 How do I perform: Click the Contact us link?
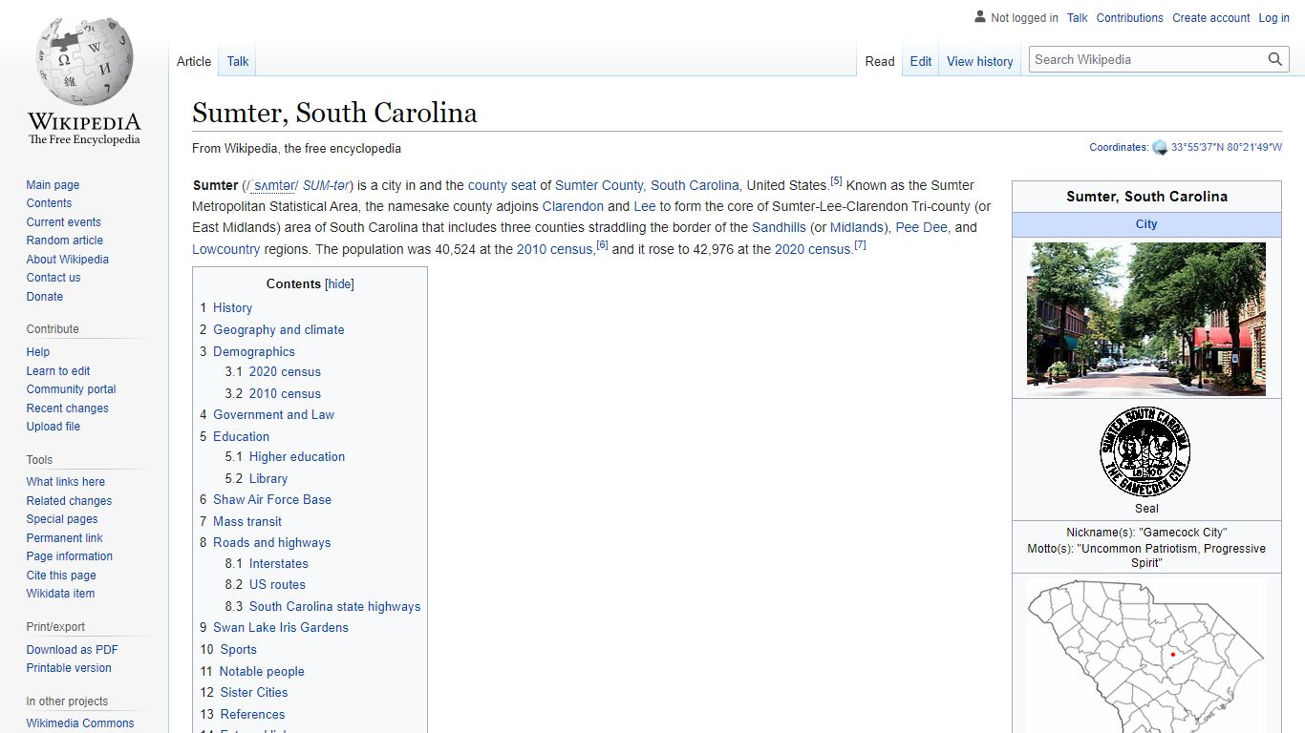pyautogui.click(x=53, y=278)
